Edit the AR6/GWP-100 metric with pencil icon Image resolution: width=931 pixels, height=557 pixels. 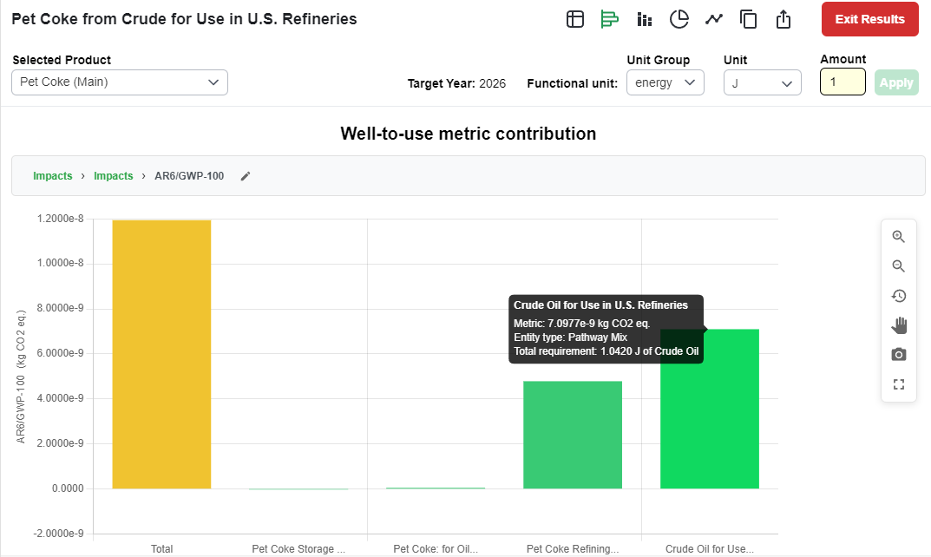[x=246, y=176]
